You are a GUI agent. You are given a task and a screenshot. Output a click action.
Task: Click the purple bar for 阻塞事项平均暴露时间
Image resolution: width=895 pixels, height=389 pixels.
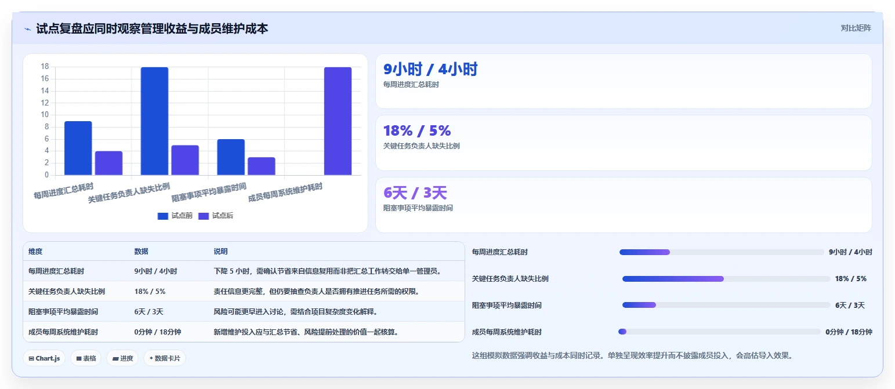coord(262,166)
